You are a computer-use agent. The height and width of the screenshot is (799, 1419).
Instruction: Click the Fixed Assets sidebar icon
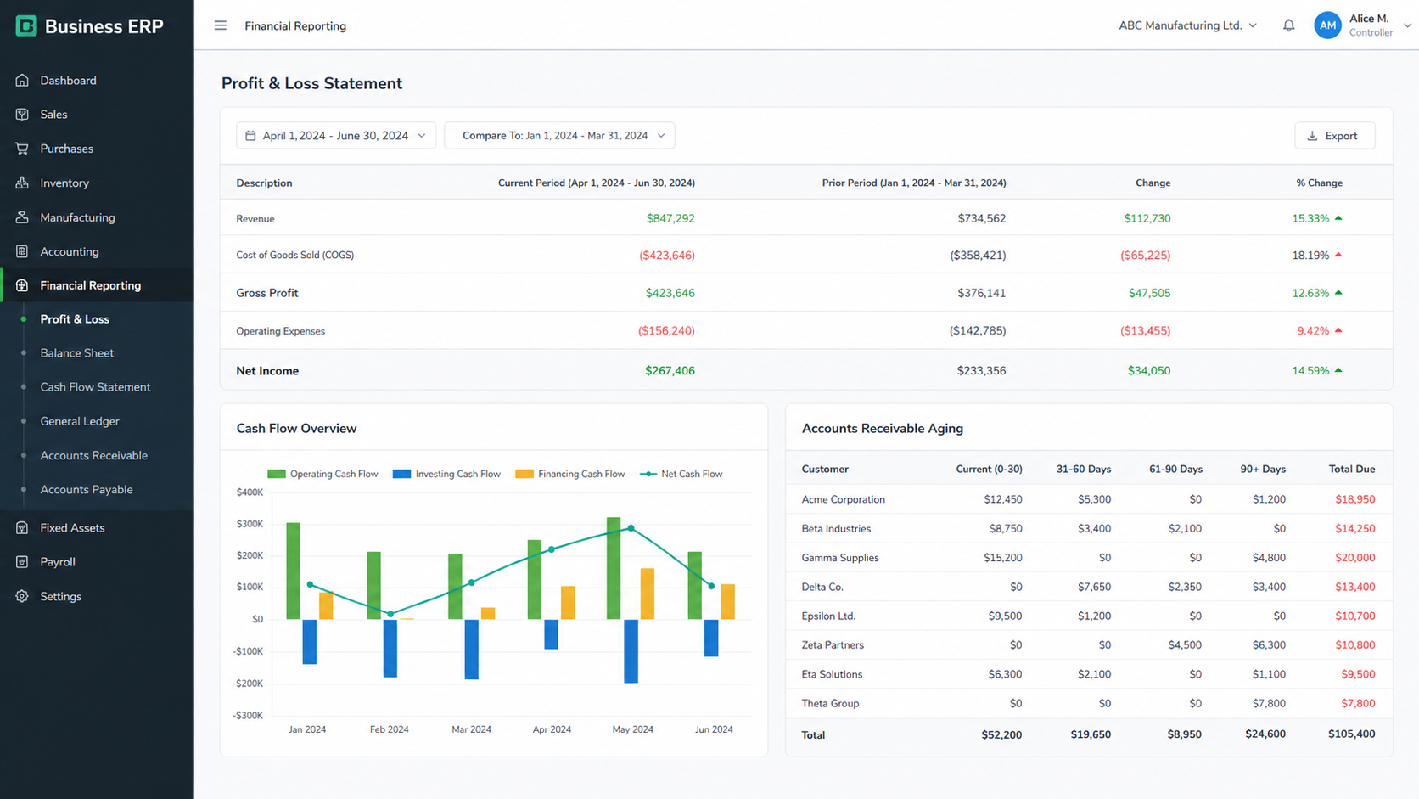[22, 527]
